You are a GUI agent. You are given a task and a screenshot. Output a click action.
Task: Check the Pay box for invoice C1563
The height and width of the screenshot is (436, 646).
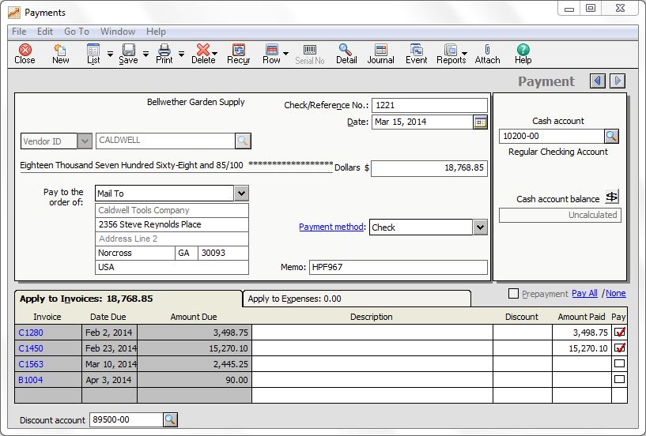[x=619, y=364]
